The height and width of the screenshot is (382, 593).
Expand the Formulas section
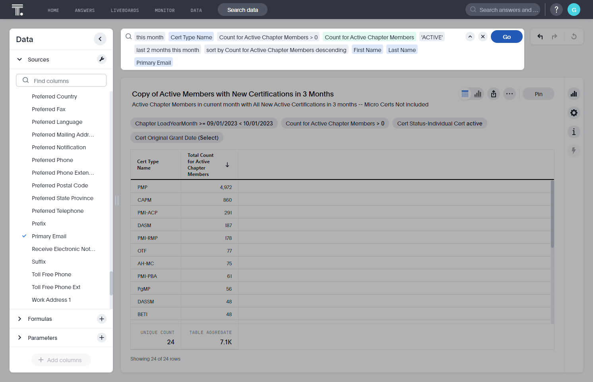pos(19,319)
